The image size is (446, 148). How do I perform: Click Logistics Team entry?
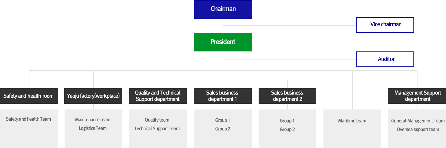point(93,128)
